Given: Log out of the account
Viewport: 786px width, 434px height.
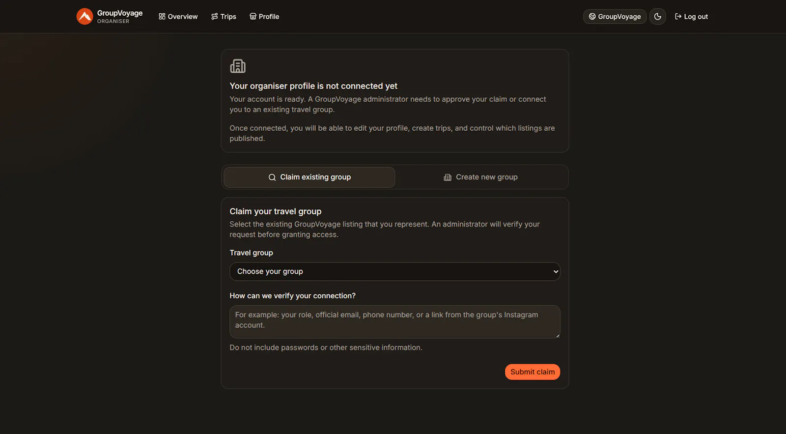Looking at the screenshot, I should point(691,16).
